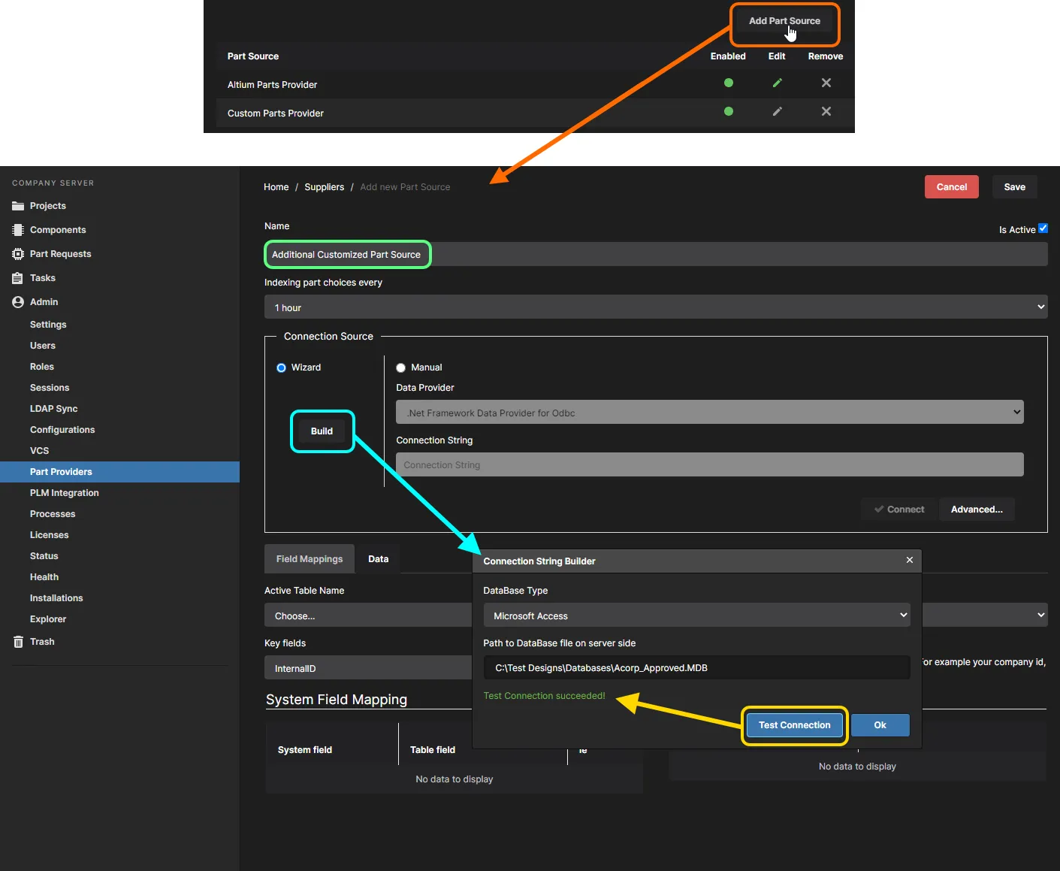Select the Wizard radio button
The height and width of the screenshot is (871, 1060).
pos(281,367)
